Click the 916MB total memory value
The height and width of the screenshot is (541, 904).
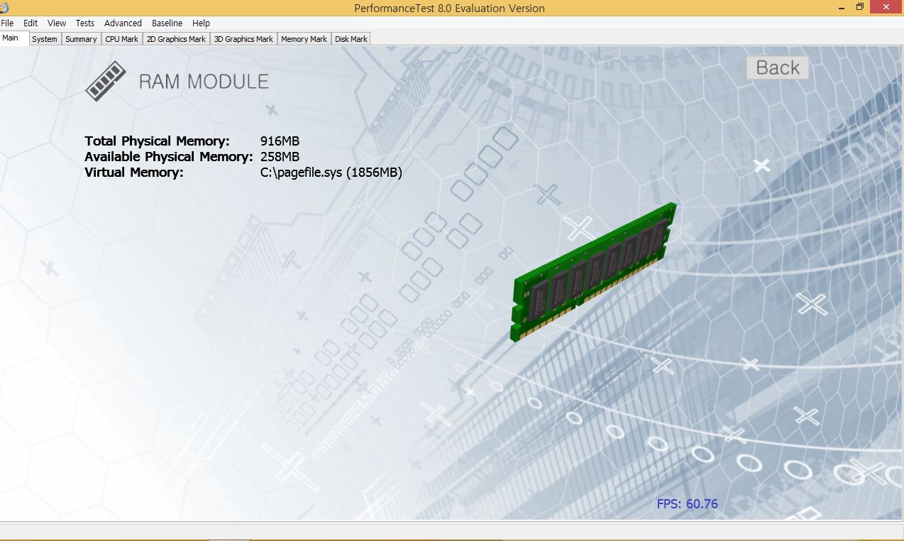click(280, 141)
